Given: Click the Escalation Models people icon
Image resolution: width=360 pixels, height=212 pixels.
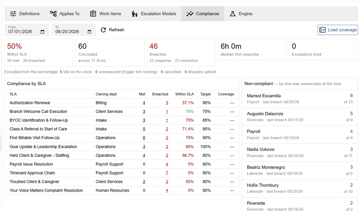Looking at the screenshot, I should [134, 14].
